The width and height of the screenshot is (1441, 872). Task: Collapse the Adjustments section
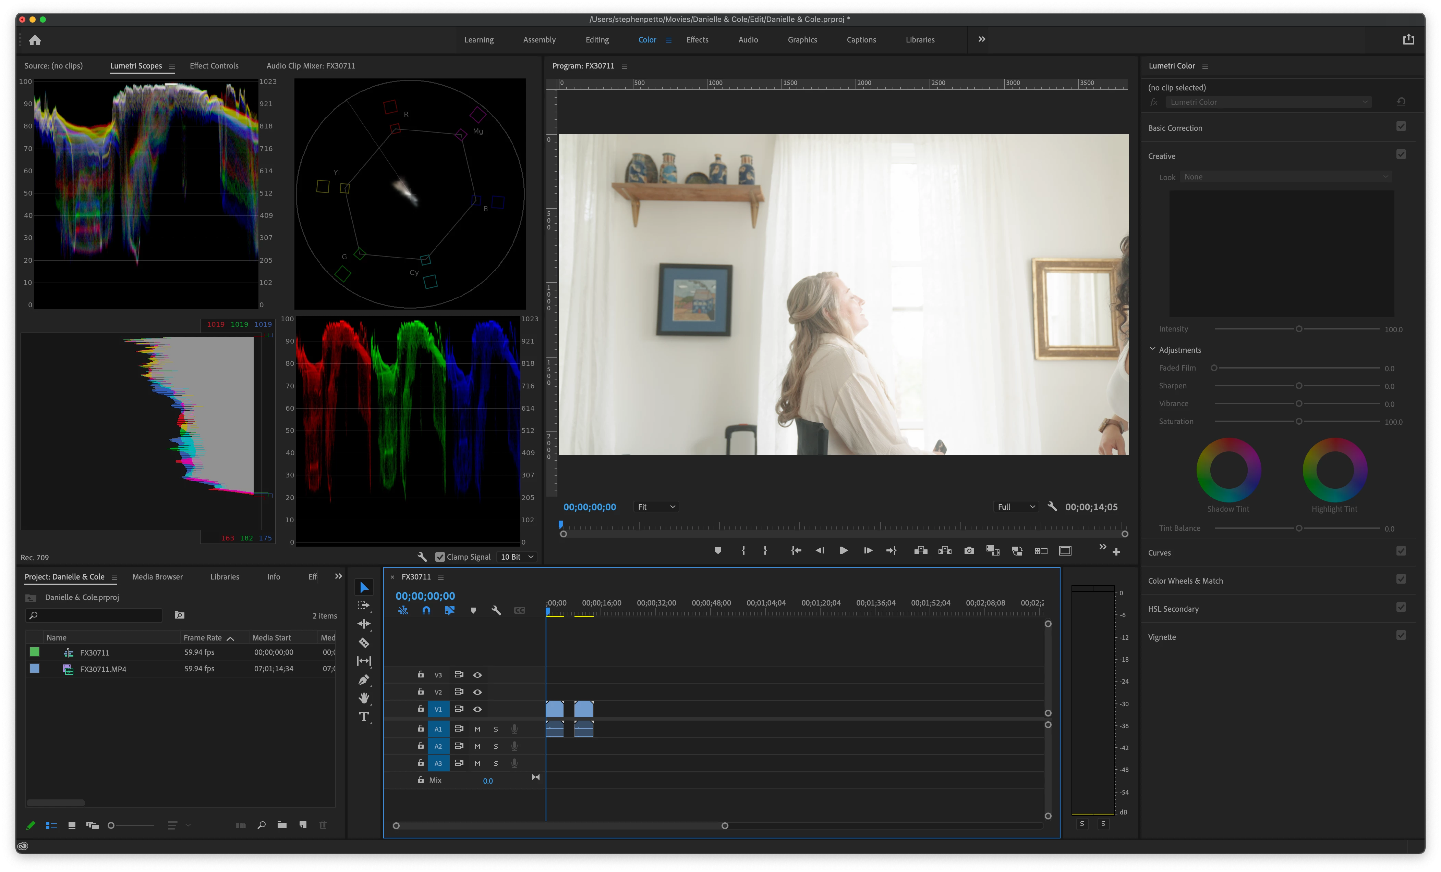pyautogui.click(x=1152, y=349)
